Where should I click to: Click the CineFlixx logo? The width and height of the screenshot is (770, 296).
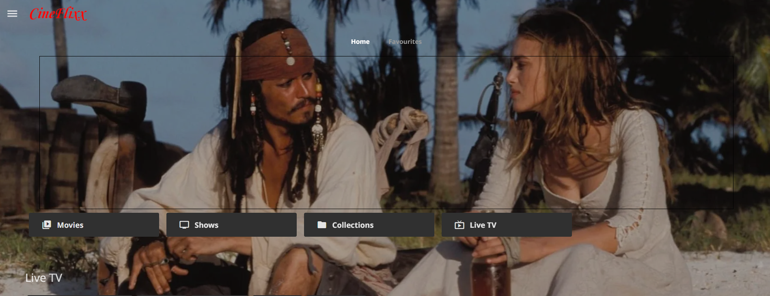[58, 14]
